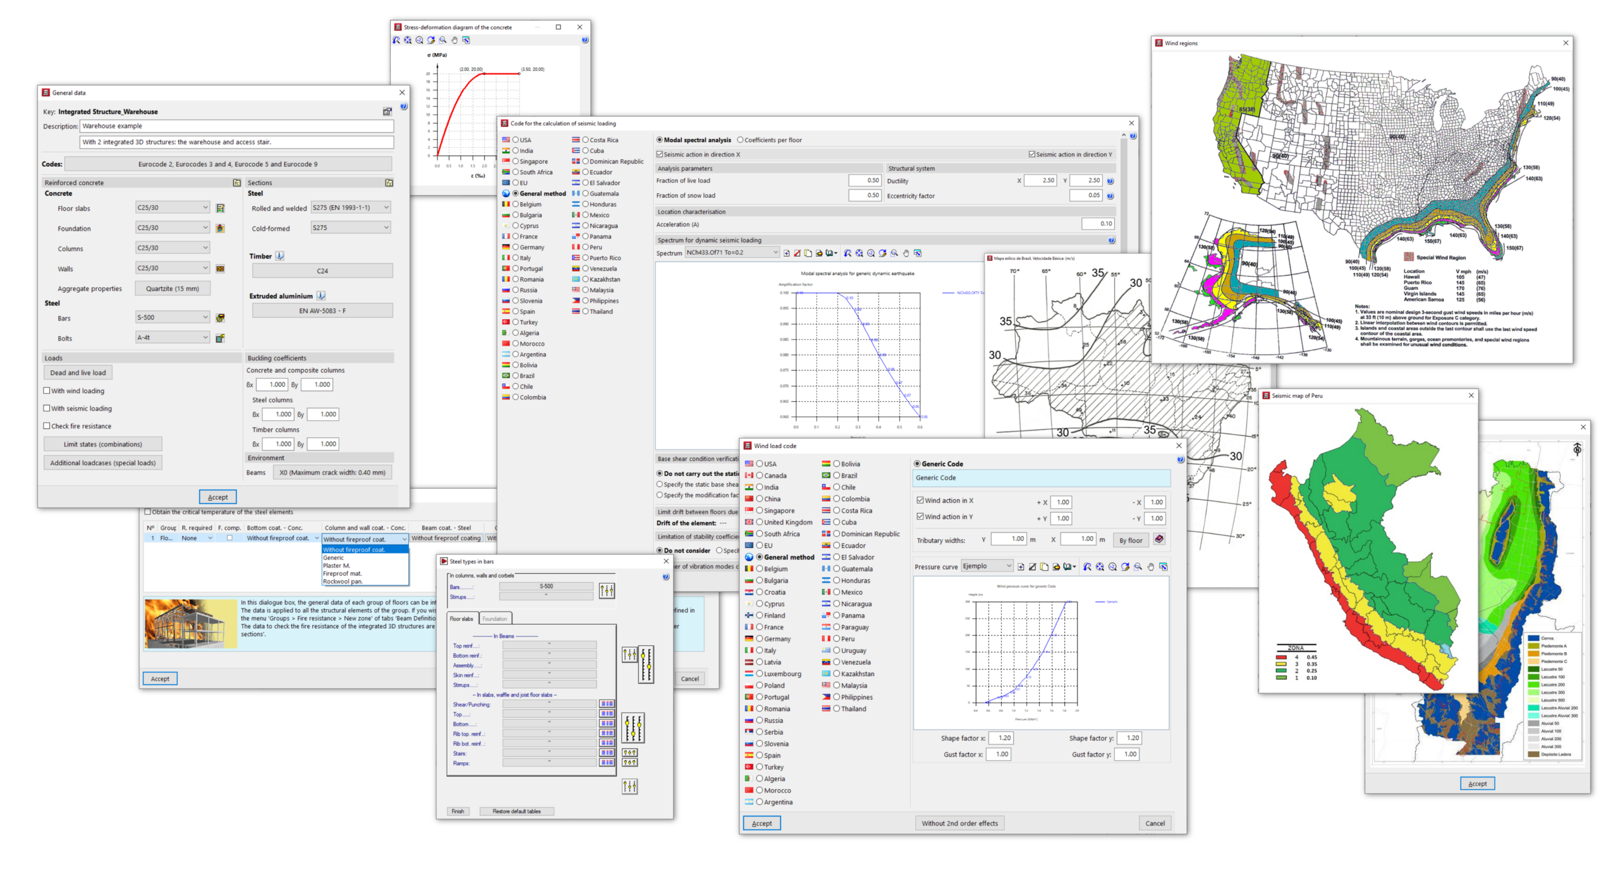1618x874 pixels.
Task: Click the foundation icon next to Foundation concrete
Action: (x=220, y=228)
